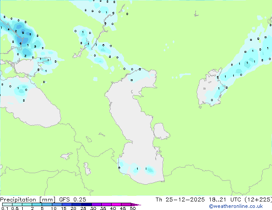Image resolution: width=272 pixels, height=210 pixels.
Task: Click the 10–15 mm legend color swatch
Action: tap(57, 204)
